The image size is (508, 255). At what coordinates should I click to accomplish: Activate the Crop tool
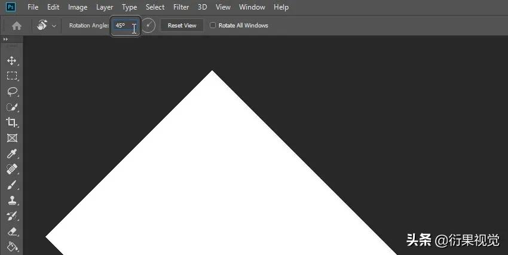click(x=12, y=122)
